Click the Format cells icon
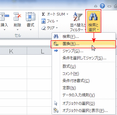The width and height of the screenshot is (117, 115). (30, 16)
